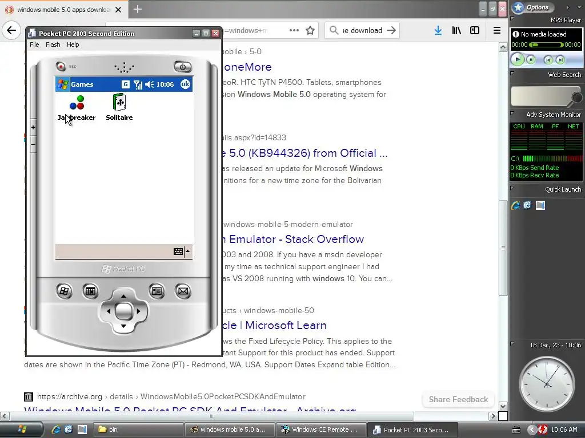This screenshot has width=585, height=438.
Task: Switch to Windows CE Remote taskbar button
Action: tap(320, 429)
